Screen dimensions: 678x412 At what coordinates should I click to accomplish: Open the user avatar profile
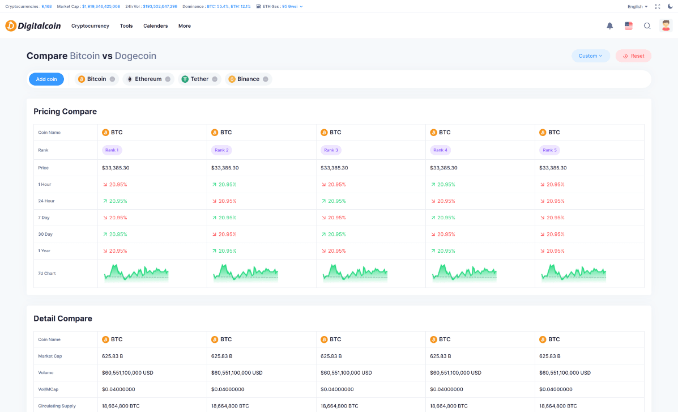point(666,26)
